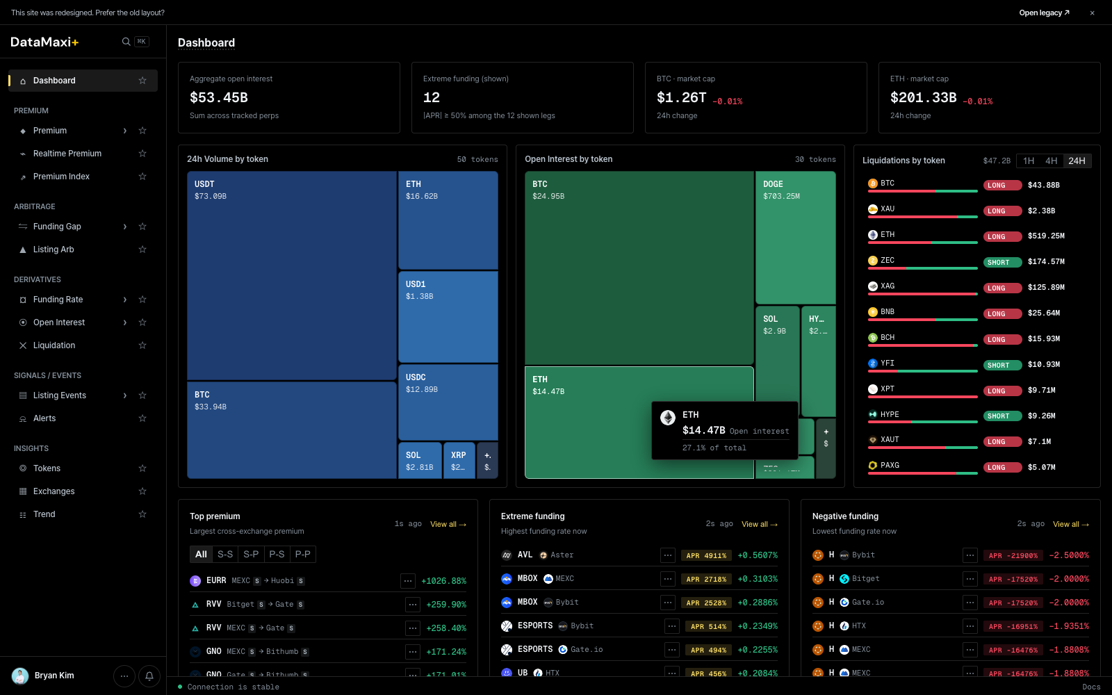Toggle favorite star for Premium
The height and width of the screenshot is (695, 1112).
(142, 131)
